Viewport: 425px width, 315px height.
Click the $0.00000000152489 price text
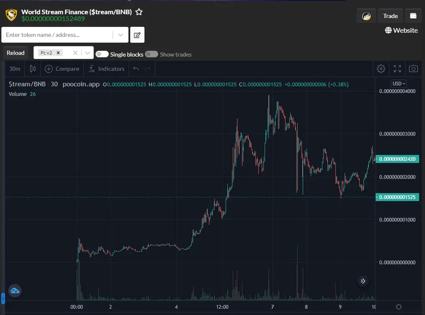point(53,19)
